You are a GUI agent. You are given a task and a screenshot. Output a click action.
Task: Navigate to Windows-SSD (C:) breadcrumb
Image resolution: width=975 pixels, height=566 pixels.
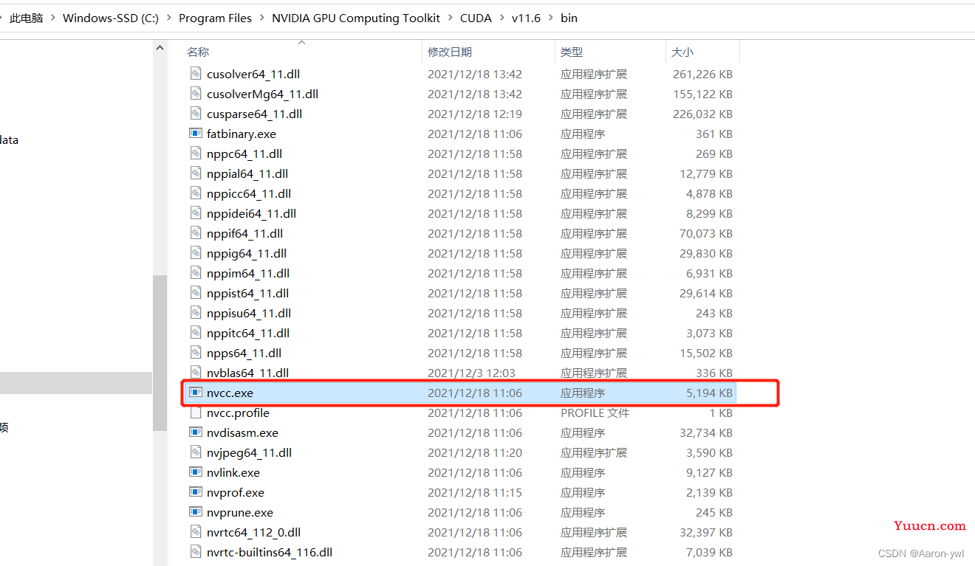[x=111, y=18]
